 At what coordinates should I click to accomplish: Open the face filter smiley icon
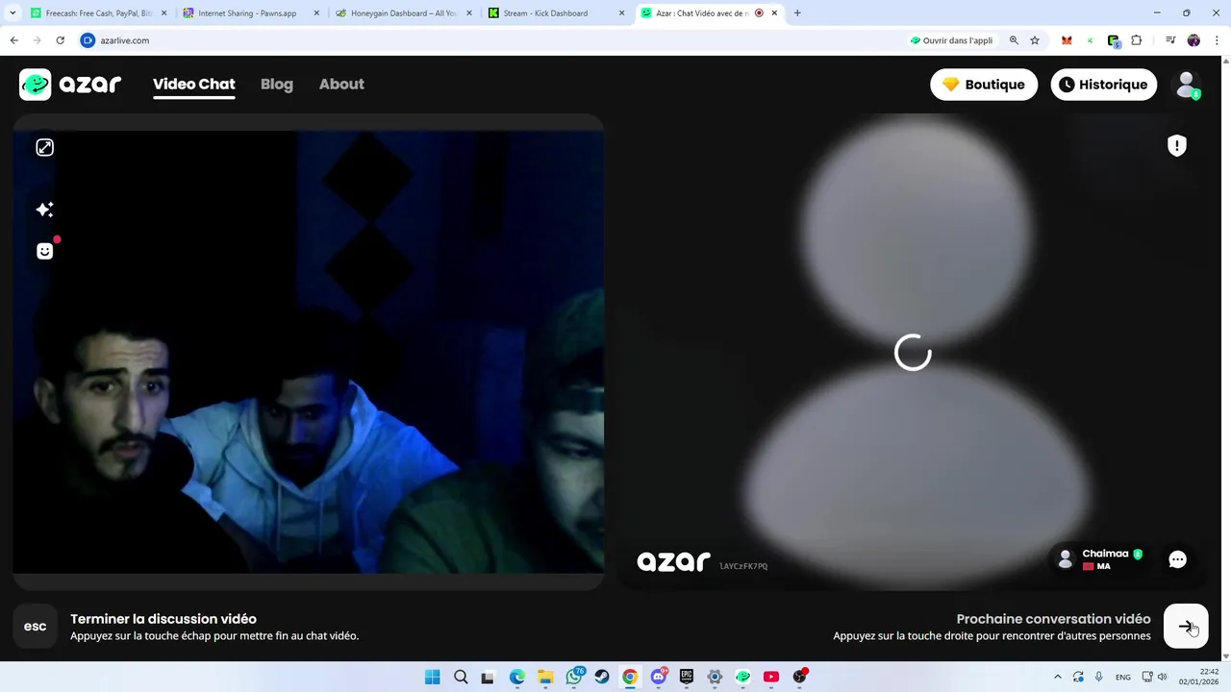coord(44,251)
